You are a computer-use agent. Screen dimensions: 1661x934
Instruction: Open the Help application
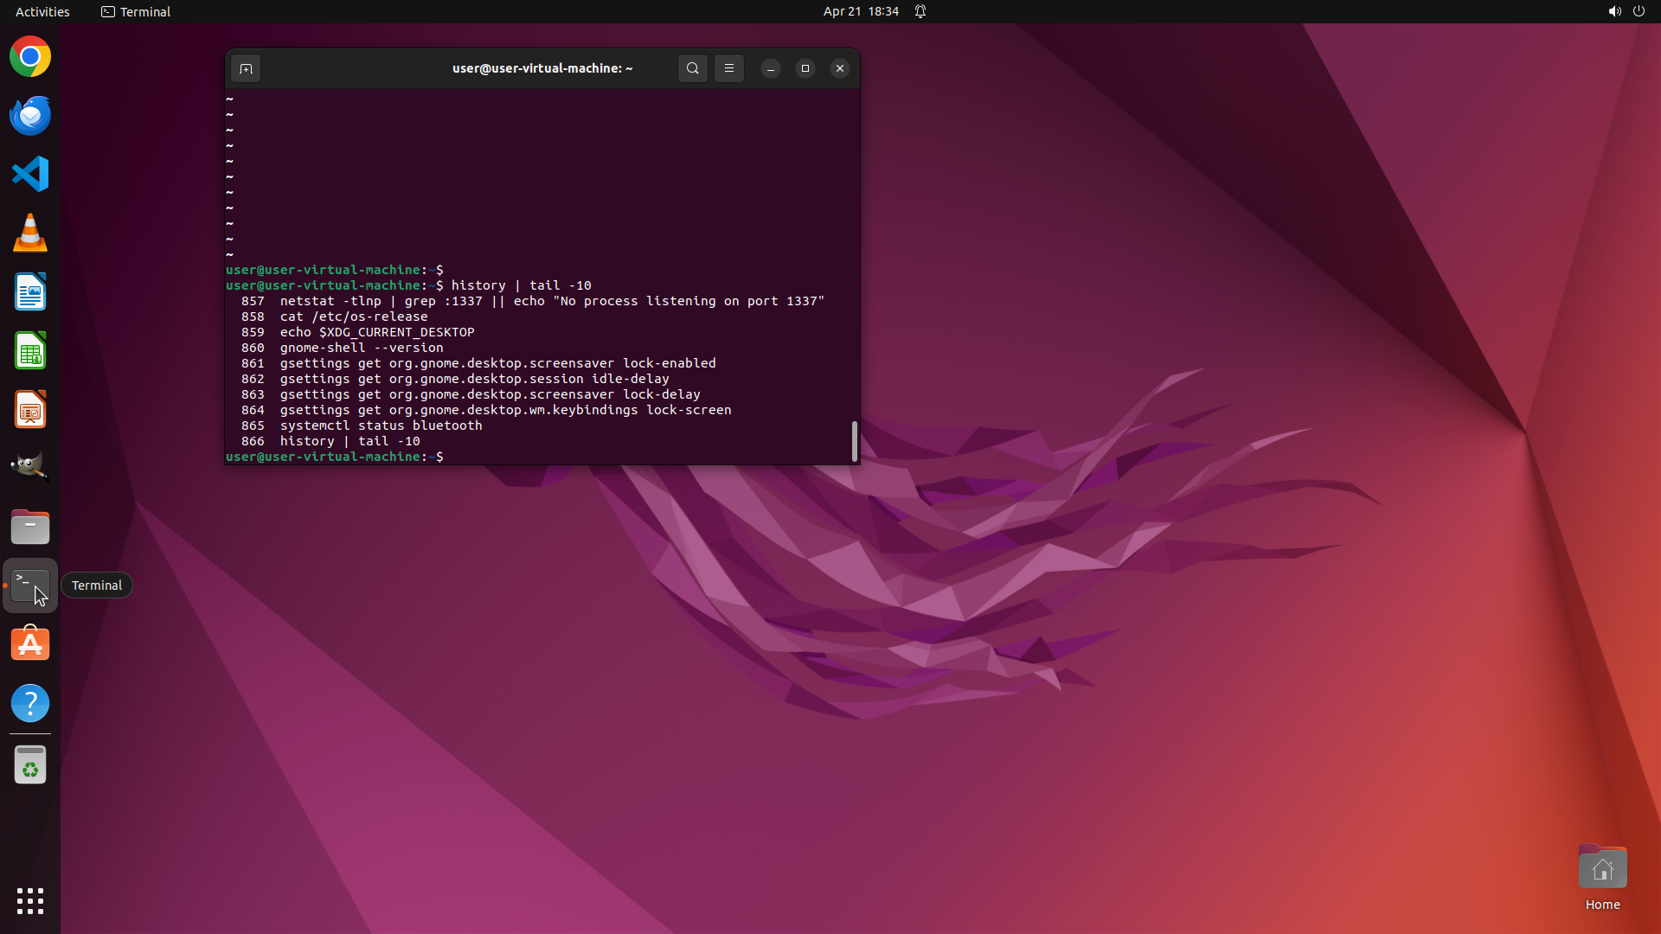pos(30,703)
